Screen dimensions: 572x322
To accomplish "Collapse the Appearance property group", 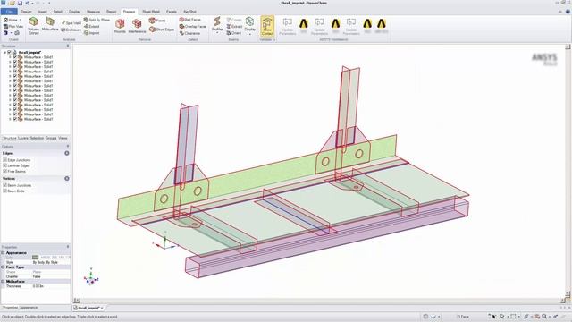I will pos(3,252).
